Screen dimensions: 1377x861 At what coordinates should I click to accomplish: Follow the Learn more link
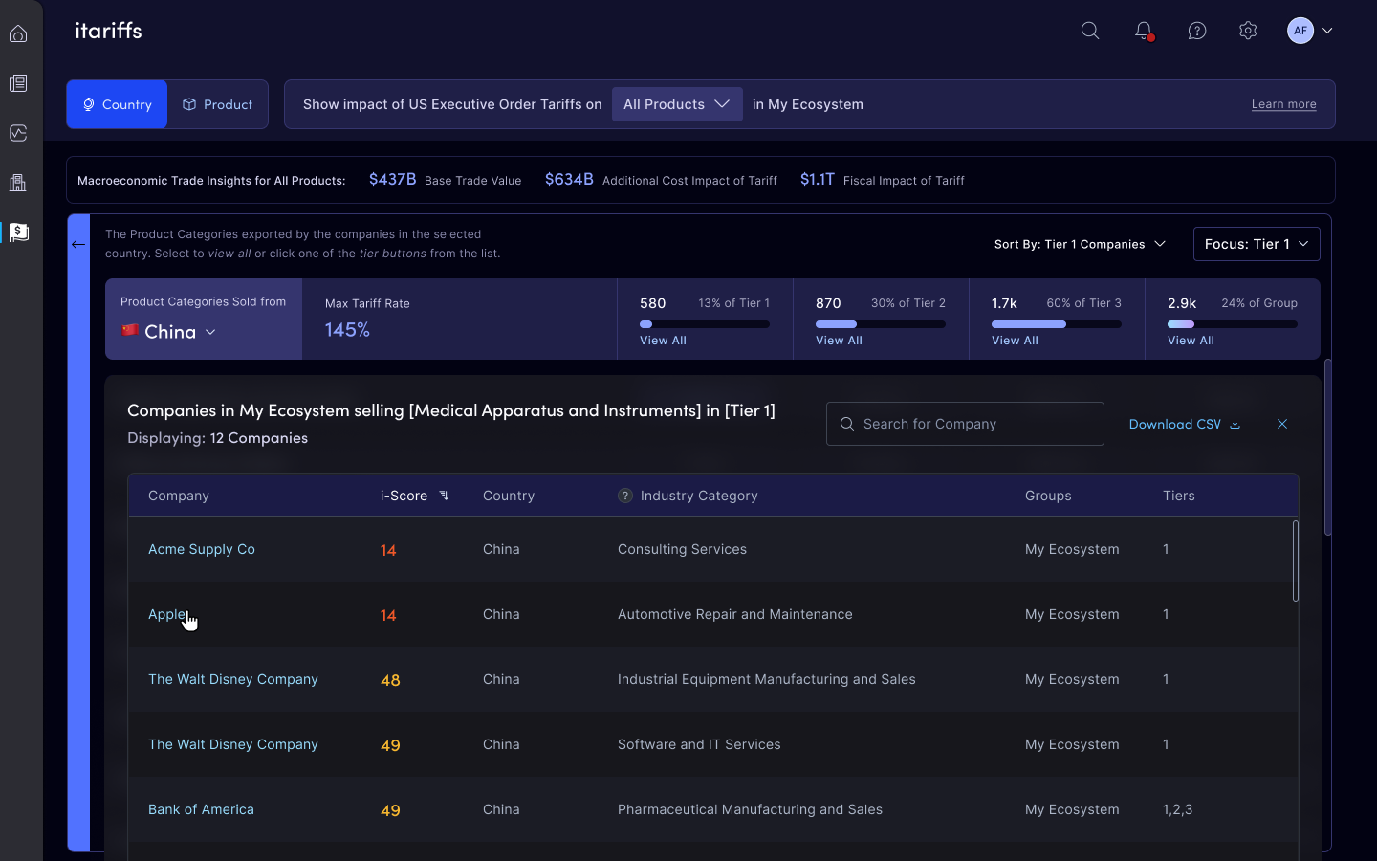1283,104
